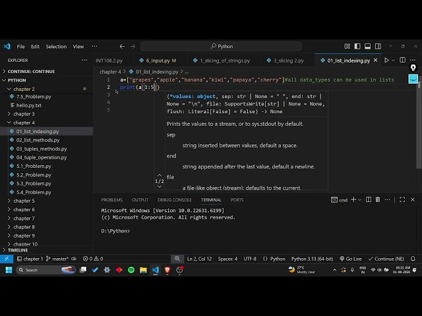422x316 pixels.
Task: Open the File menu
Action: click(20, 47)
